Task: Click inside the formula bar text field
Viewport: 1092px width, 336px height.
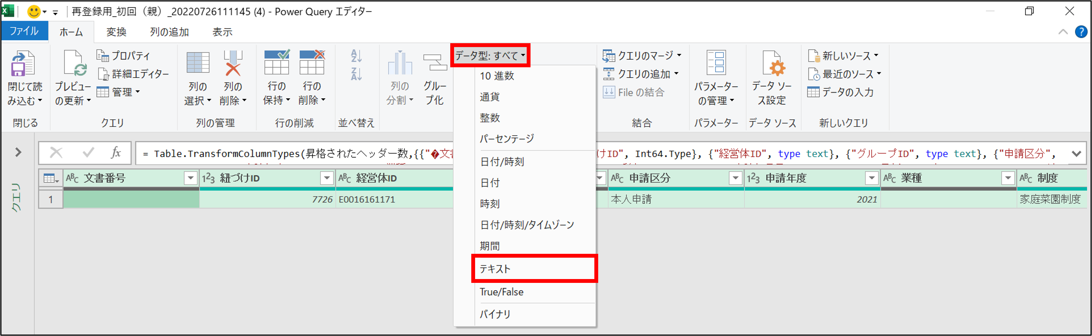Action: coord(297,153)
